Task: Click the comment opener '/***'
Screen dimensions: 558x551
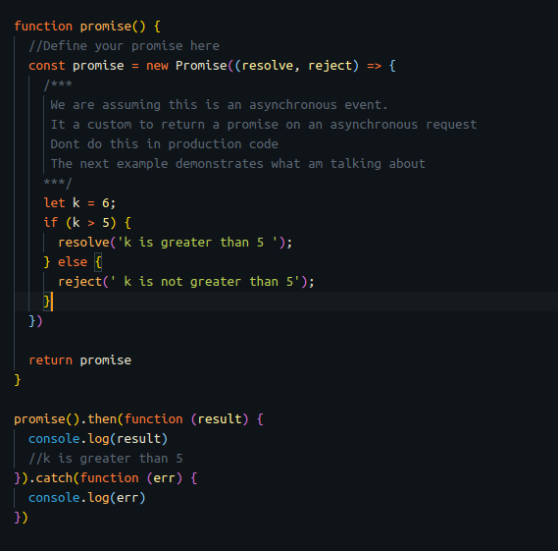Action: (x=58, y=85)
